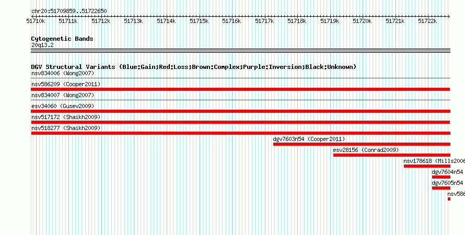
Task: Click the chr20:51709859..51722650 coordinate label
Action: pos(69,11)
